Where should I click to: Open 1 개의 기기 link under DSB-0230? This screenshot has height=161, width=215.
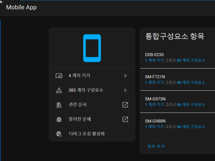tap(154, 60)
